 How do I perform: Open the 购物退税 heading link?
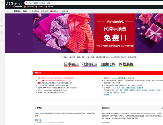point(126,64)
